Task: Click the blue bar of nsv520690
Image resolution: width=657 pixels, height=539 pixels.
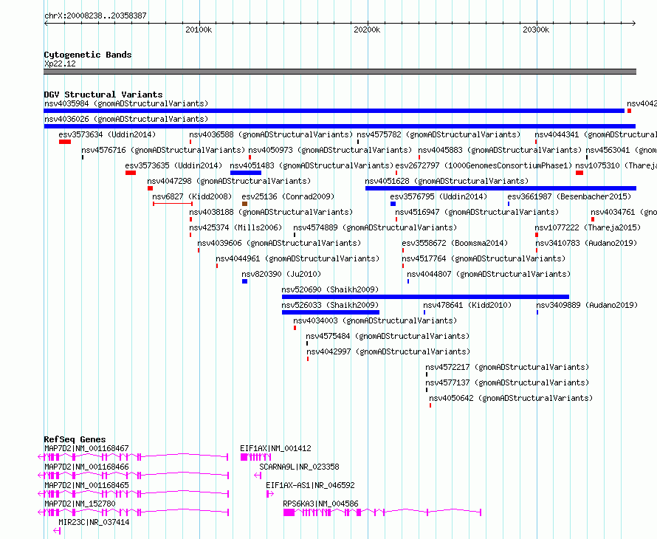Action: point(426,297)
